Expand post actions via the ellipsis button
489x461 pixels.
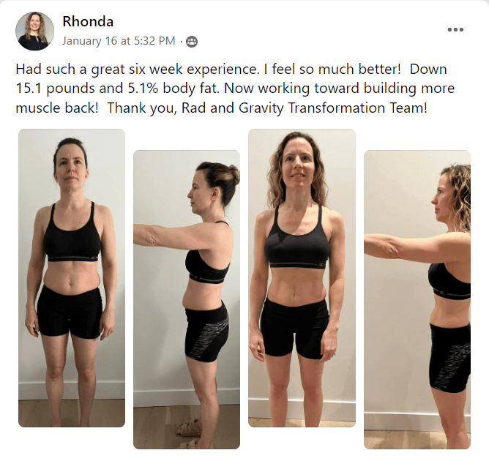455,29
